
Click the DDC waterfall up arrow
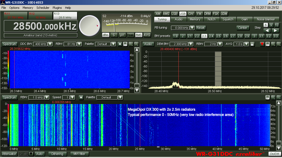(137, 50)
